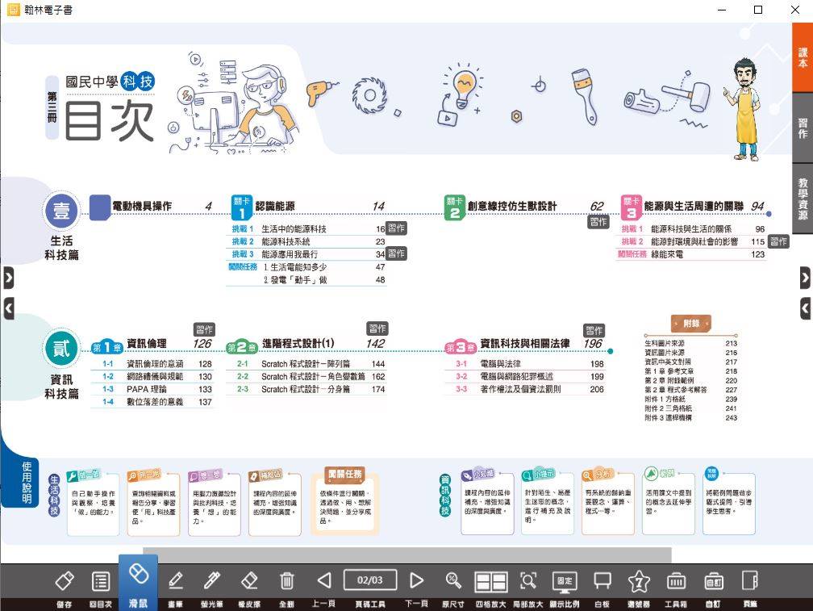Select the 畫筆 pen tool
This screenshot has width=813, height=611.
(x=175, y=581)
